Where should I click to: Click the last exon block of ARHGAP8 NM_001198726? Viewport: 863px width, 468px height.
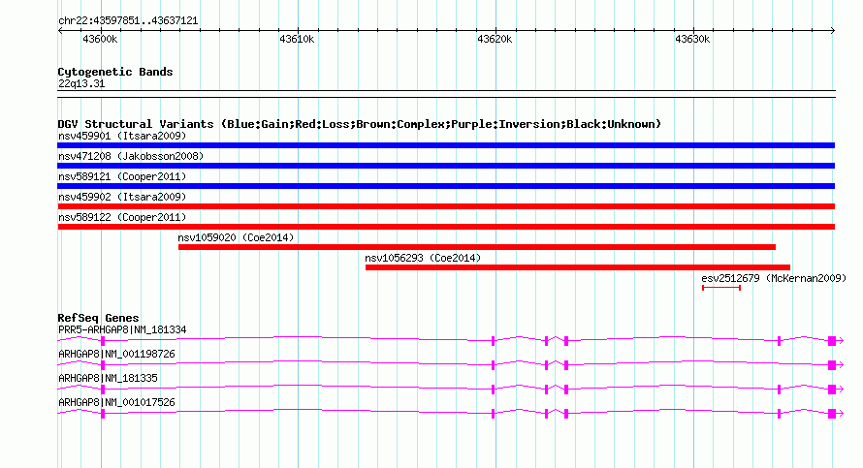point(832,365)
